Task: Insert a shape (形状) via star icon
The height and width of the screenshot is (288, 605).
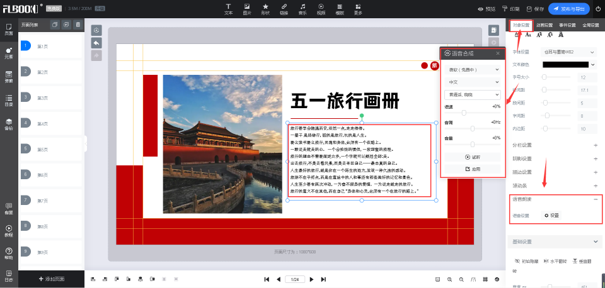Action: coord(265,9)
